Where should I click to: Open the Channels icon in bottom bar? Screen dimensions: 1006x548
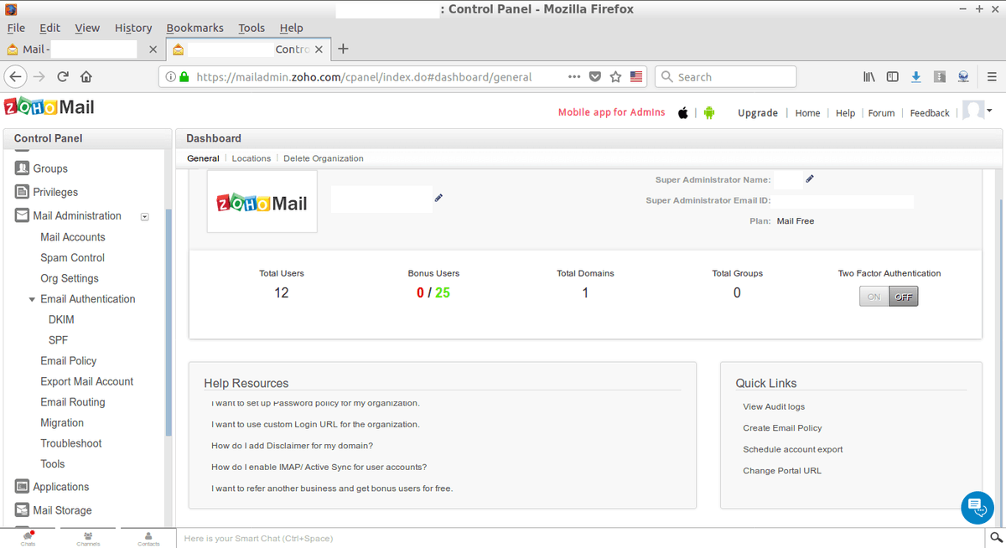pyautogui.click(x=88, y=538)
